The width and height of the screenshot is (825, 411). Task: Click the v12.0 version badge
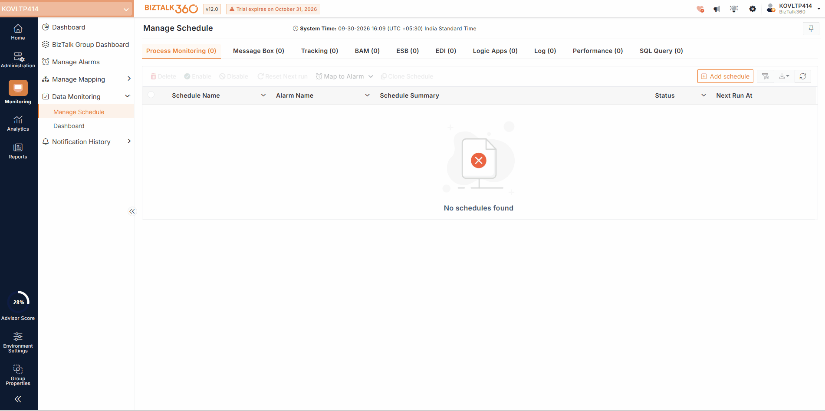pos(212,9)
